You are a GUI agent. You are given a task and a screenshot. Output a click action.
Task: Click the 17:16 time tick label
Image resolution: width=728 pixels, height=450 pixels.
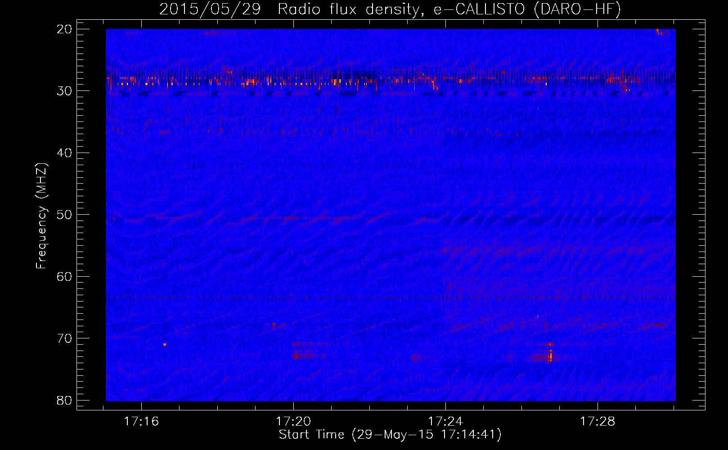pos(141,422)
